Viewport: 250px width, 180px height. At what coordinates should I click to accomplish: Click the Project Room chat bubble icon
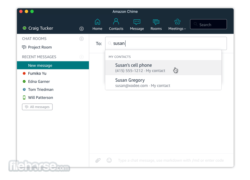coord(24,47)
